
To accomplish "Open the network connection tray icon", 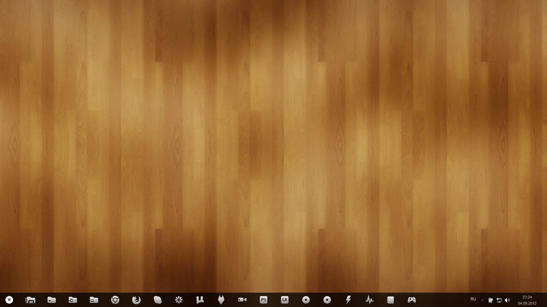I will pyautogui.click(x=499, y=300).
